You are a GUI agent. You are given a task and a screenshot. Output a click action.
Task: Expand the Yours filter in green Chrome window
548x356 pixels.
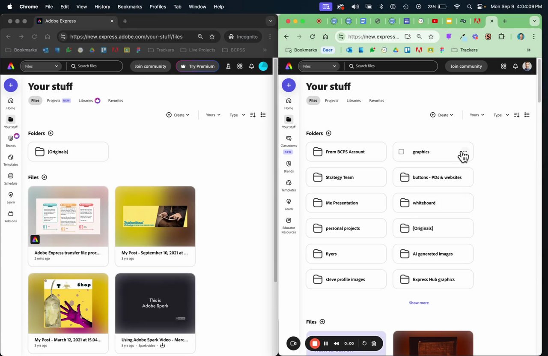[x=477, y=115]
